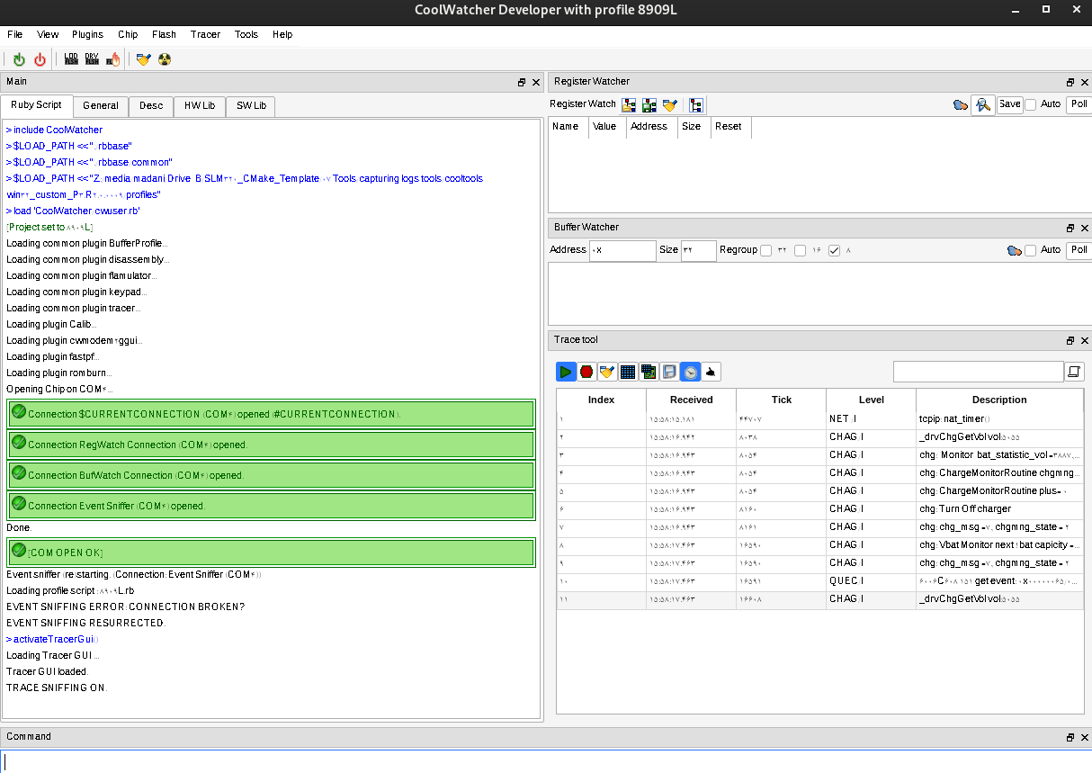The height and width of the screenshot is (773, 1092).
Task: Click the LOD FLSH load flash icon
Action: tap(71, 59)
